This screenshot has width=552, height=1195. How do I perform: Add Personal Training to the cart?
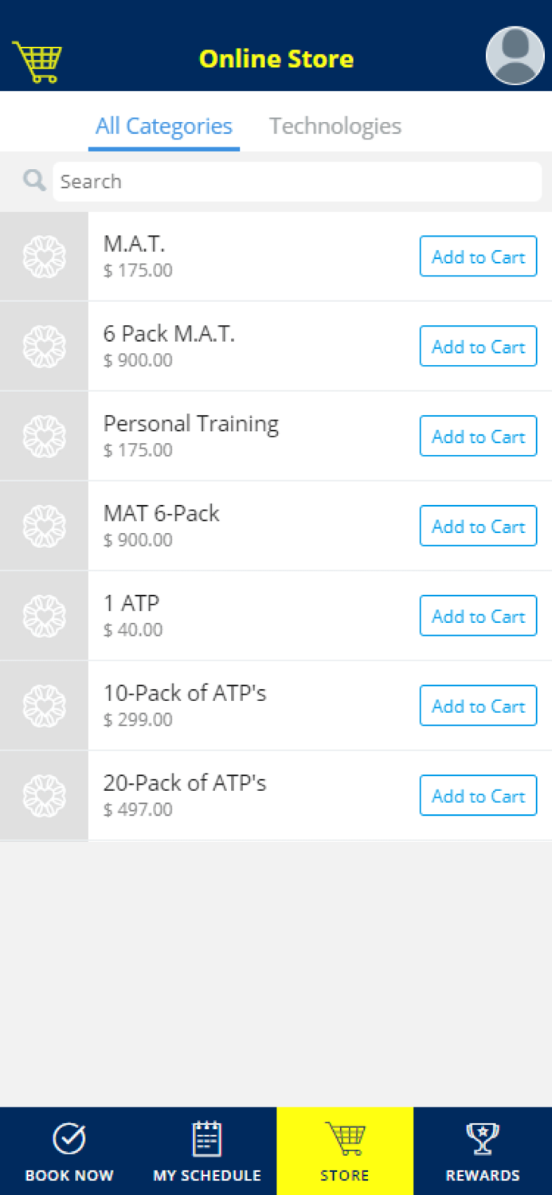(478, 436)
